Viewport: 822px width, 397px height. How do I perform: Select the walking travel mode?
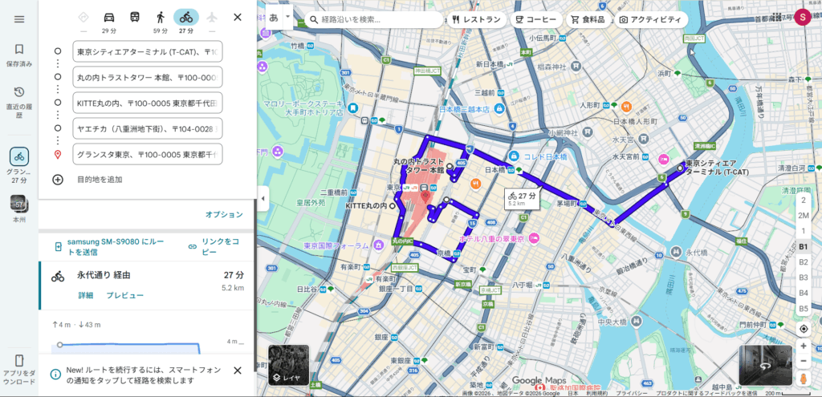pyautogui.click(x=161, y=17)
